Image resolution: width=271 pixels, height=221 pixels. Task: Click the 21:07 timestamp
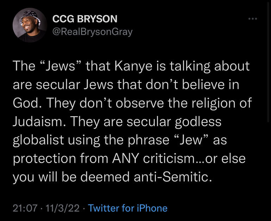25,208
